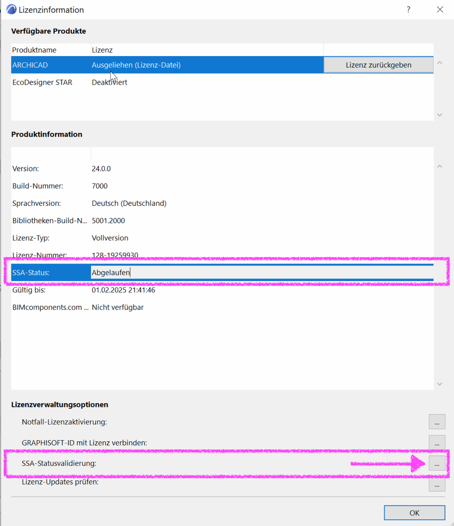
Task: Select the Gültig bis row
Action: pos(222,290)
